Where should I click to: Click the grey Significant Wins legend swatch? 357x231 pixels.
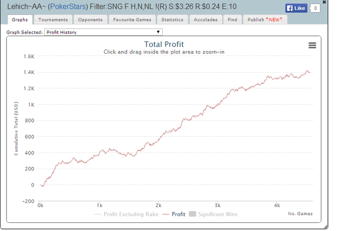pos(192,214)
